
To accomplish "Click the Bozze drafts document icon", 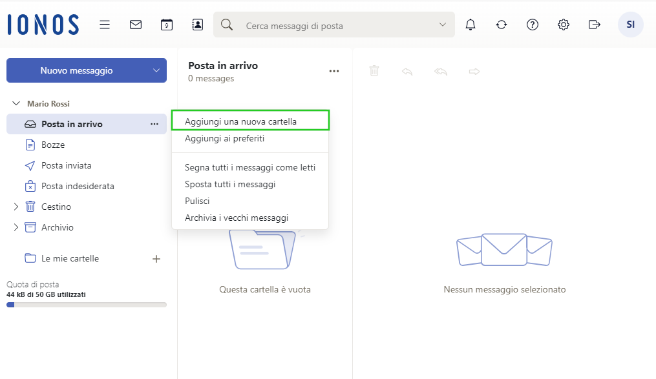I will [x=30, y=145].
